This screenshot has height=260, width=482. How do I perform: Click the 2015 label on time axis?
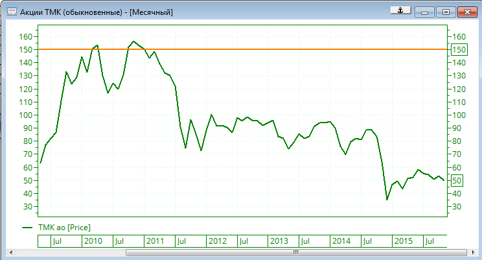[404, 241]
